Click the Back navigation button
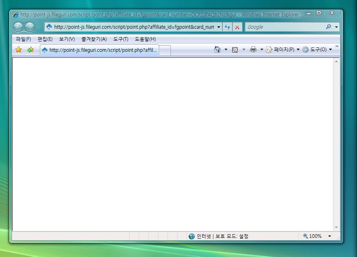 pos(18,27)
